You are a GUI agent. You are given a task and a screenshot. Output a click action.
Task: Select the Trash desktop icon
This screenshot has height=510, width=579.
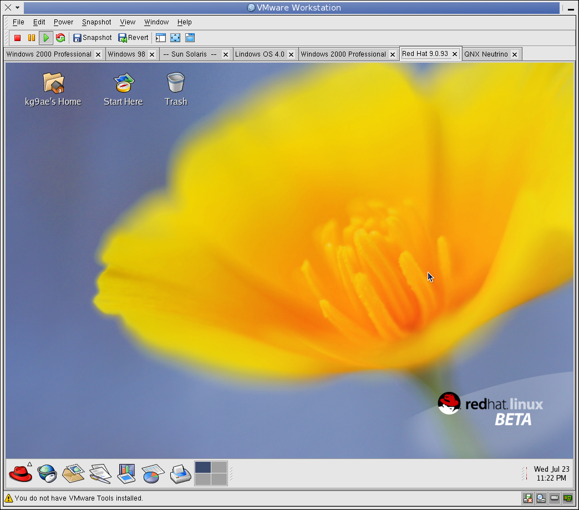coord(176,89)
